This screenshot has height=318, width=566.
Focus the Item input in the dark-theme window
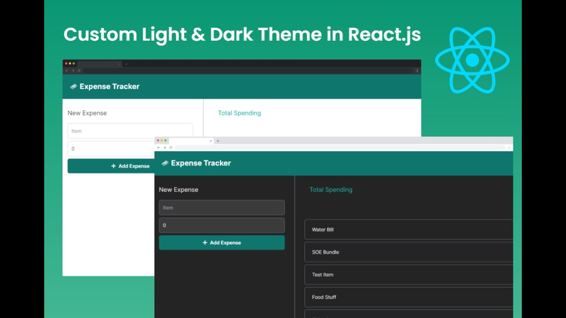click(222, 208)
